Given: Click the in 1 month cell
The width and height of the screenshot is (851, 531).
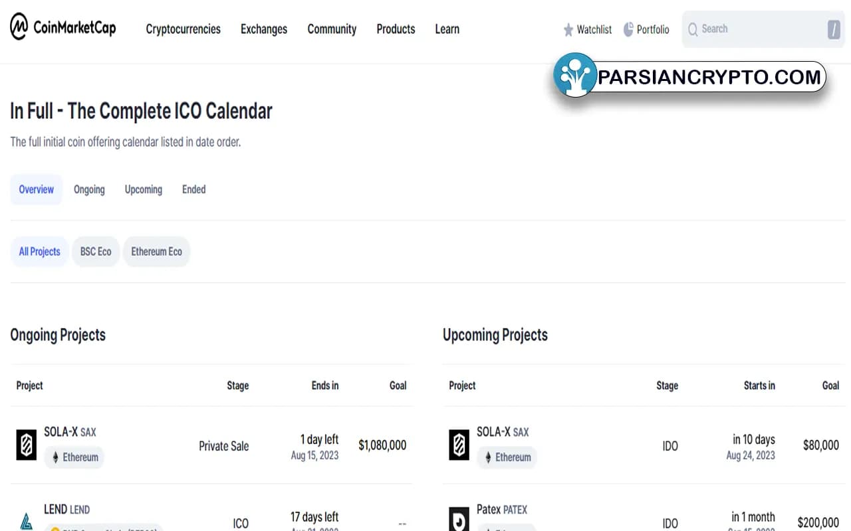Looking at the screenshot, I should click(753, 517).
